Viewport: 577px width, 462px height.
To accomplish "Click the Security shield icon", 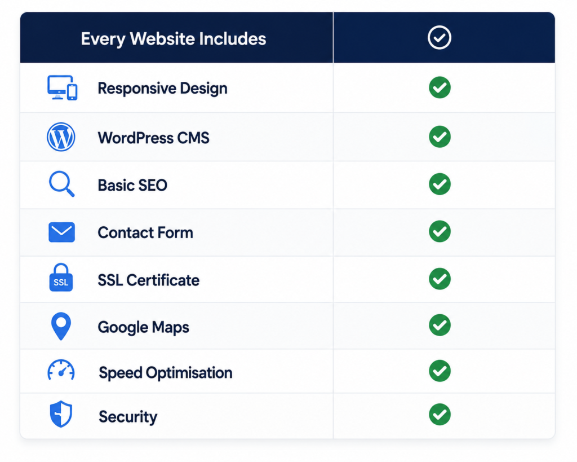I will click(61, 414).
